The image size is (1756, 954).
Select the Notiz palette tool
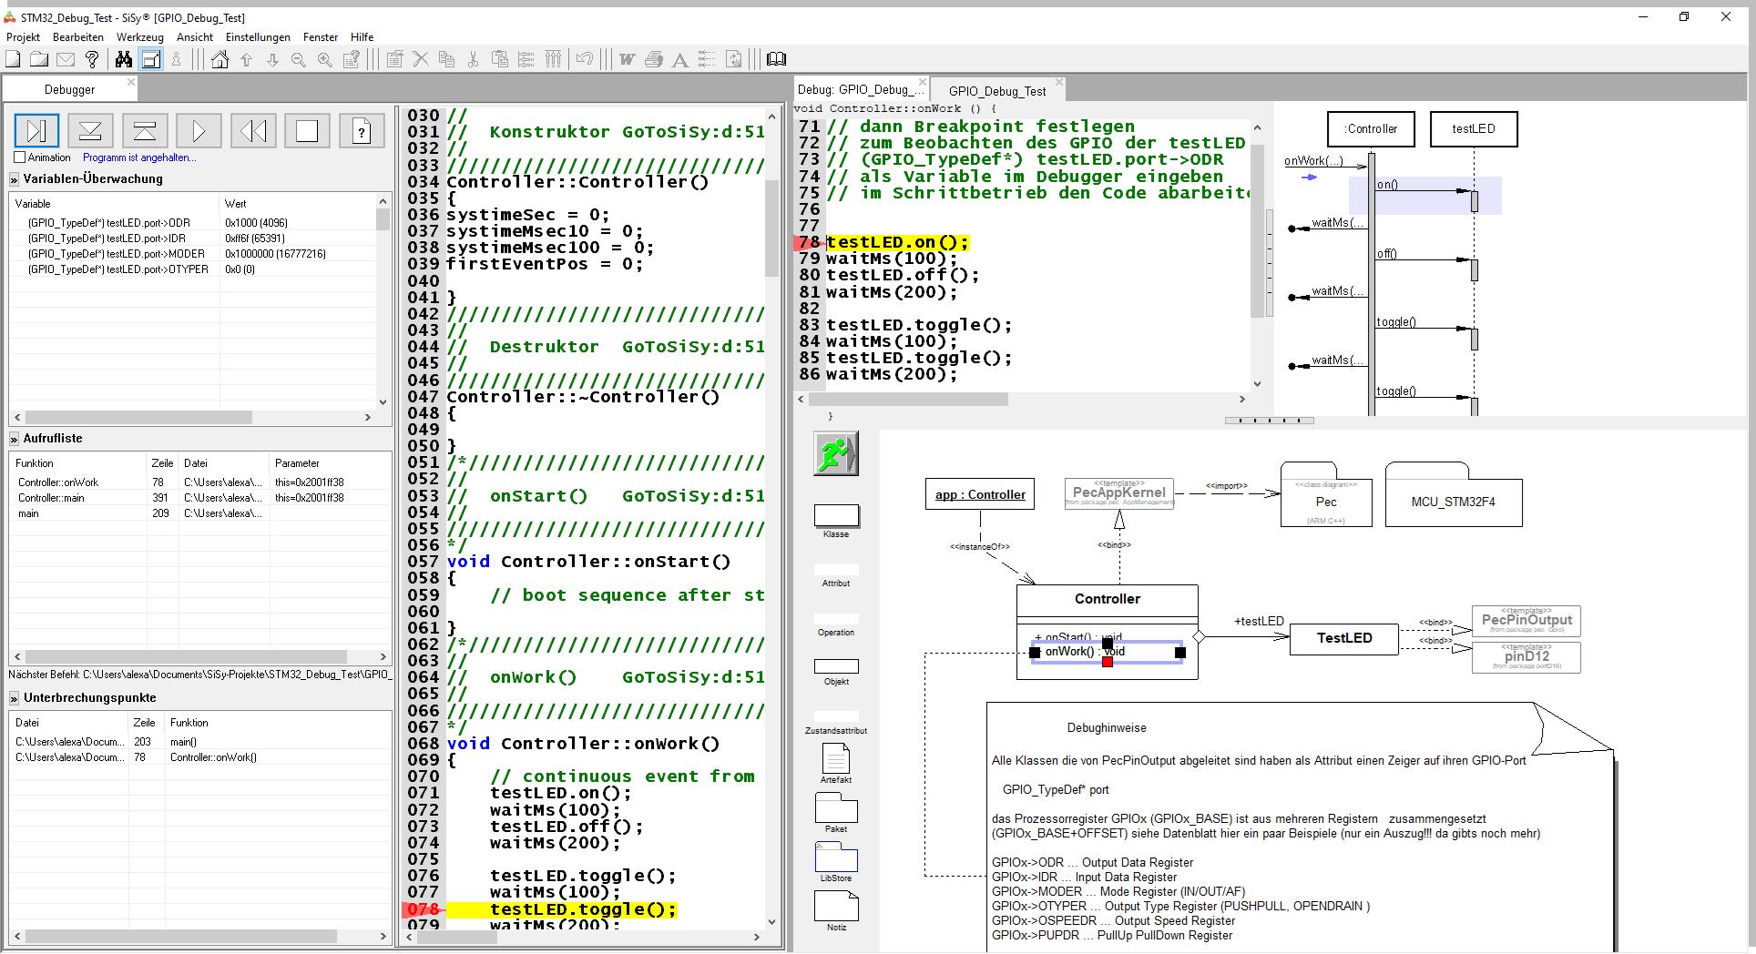[x=836, y=910]
